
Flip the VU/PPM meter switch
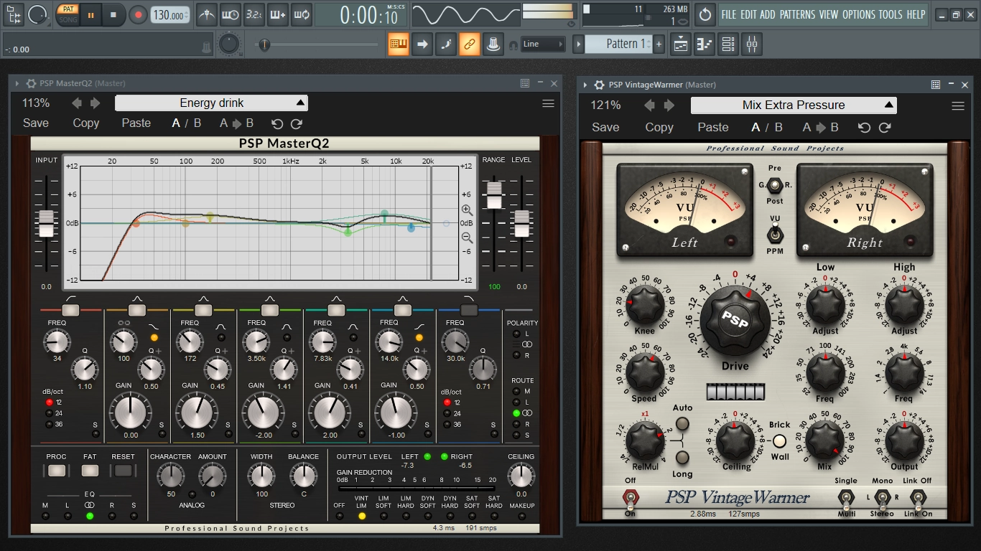pos(775,234)
